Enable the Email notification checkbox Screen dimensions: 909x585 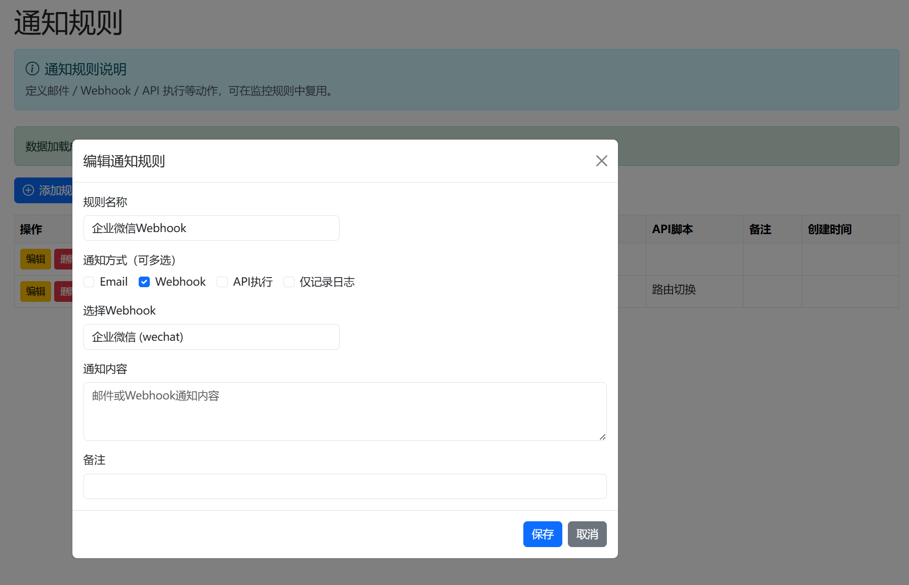coord(89,282)
